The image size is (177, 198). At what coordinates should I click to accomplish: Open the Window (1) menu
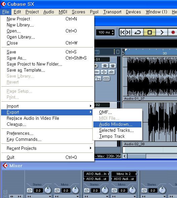click(x=156, y=12)
